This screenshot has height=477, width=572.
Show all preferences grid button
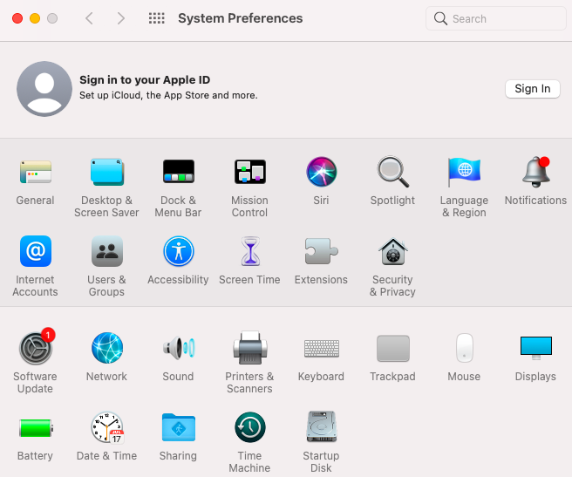pyautogui.click(x=156, y=18)
